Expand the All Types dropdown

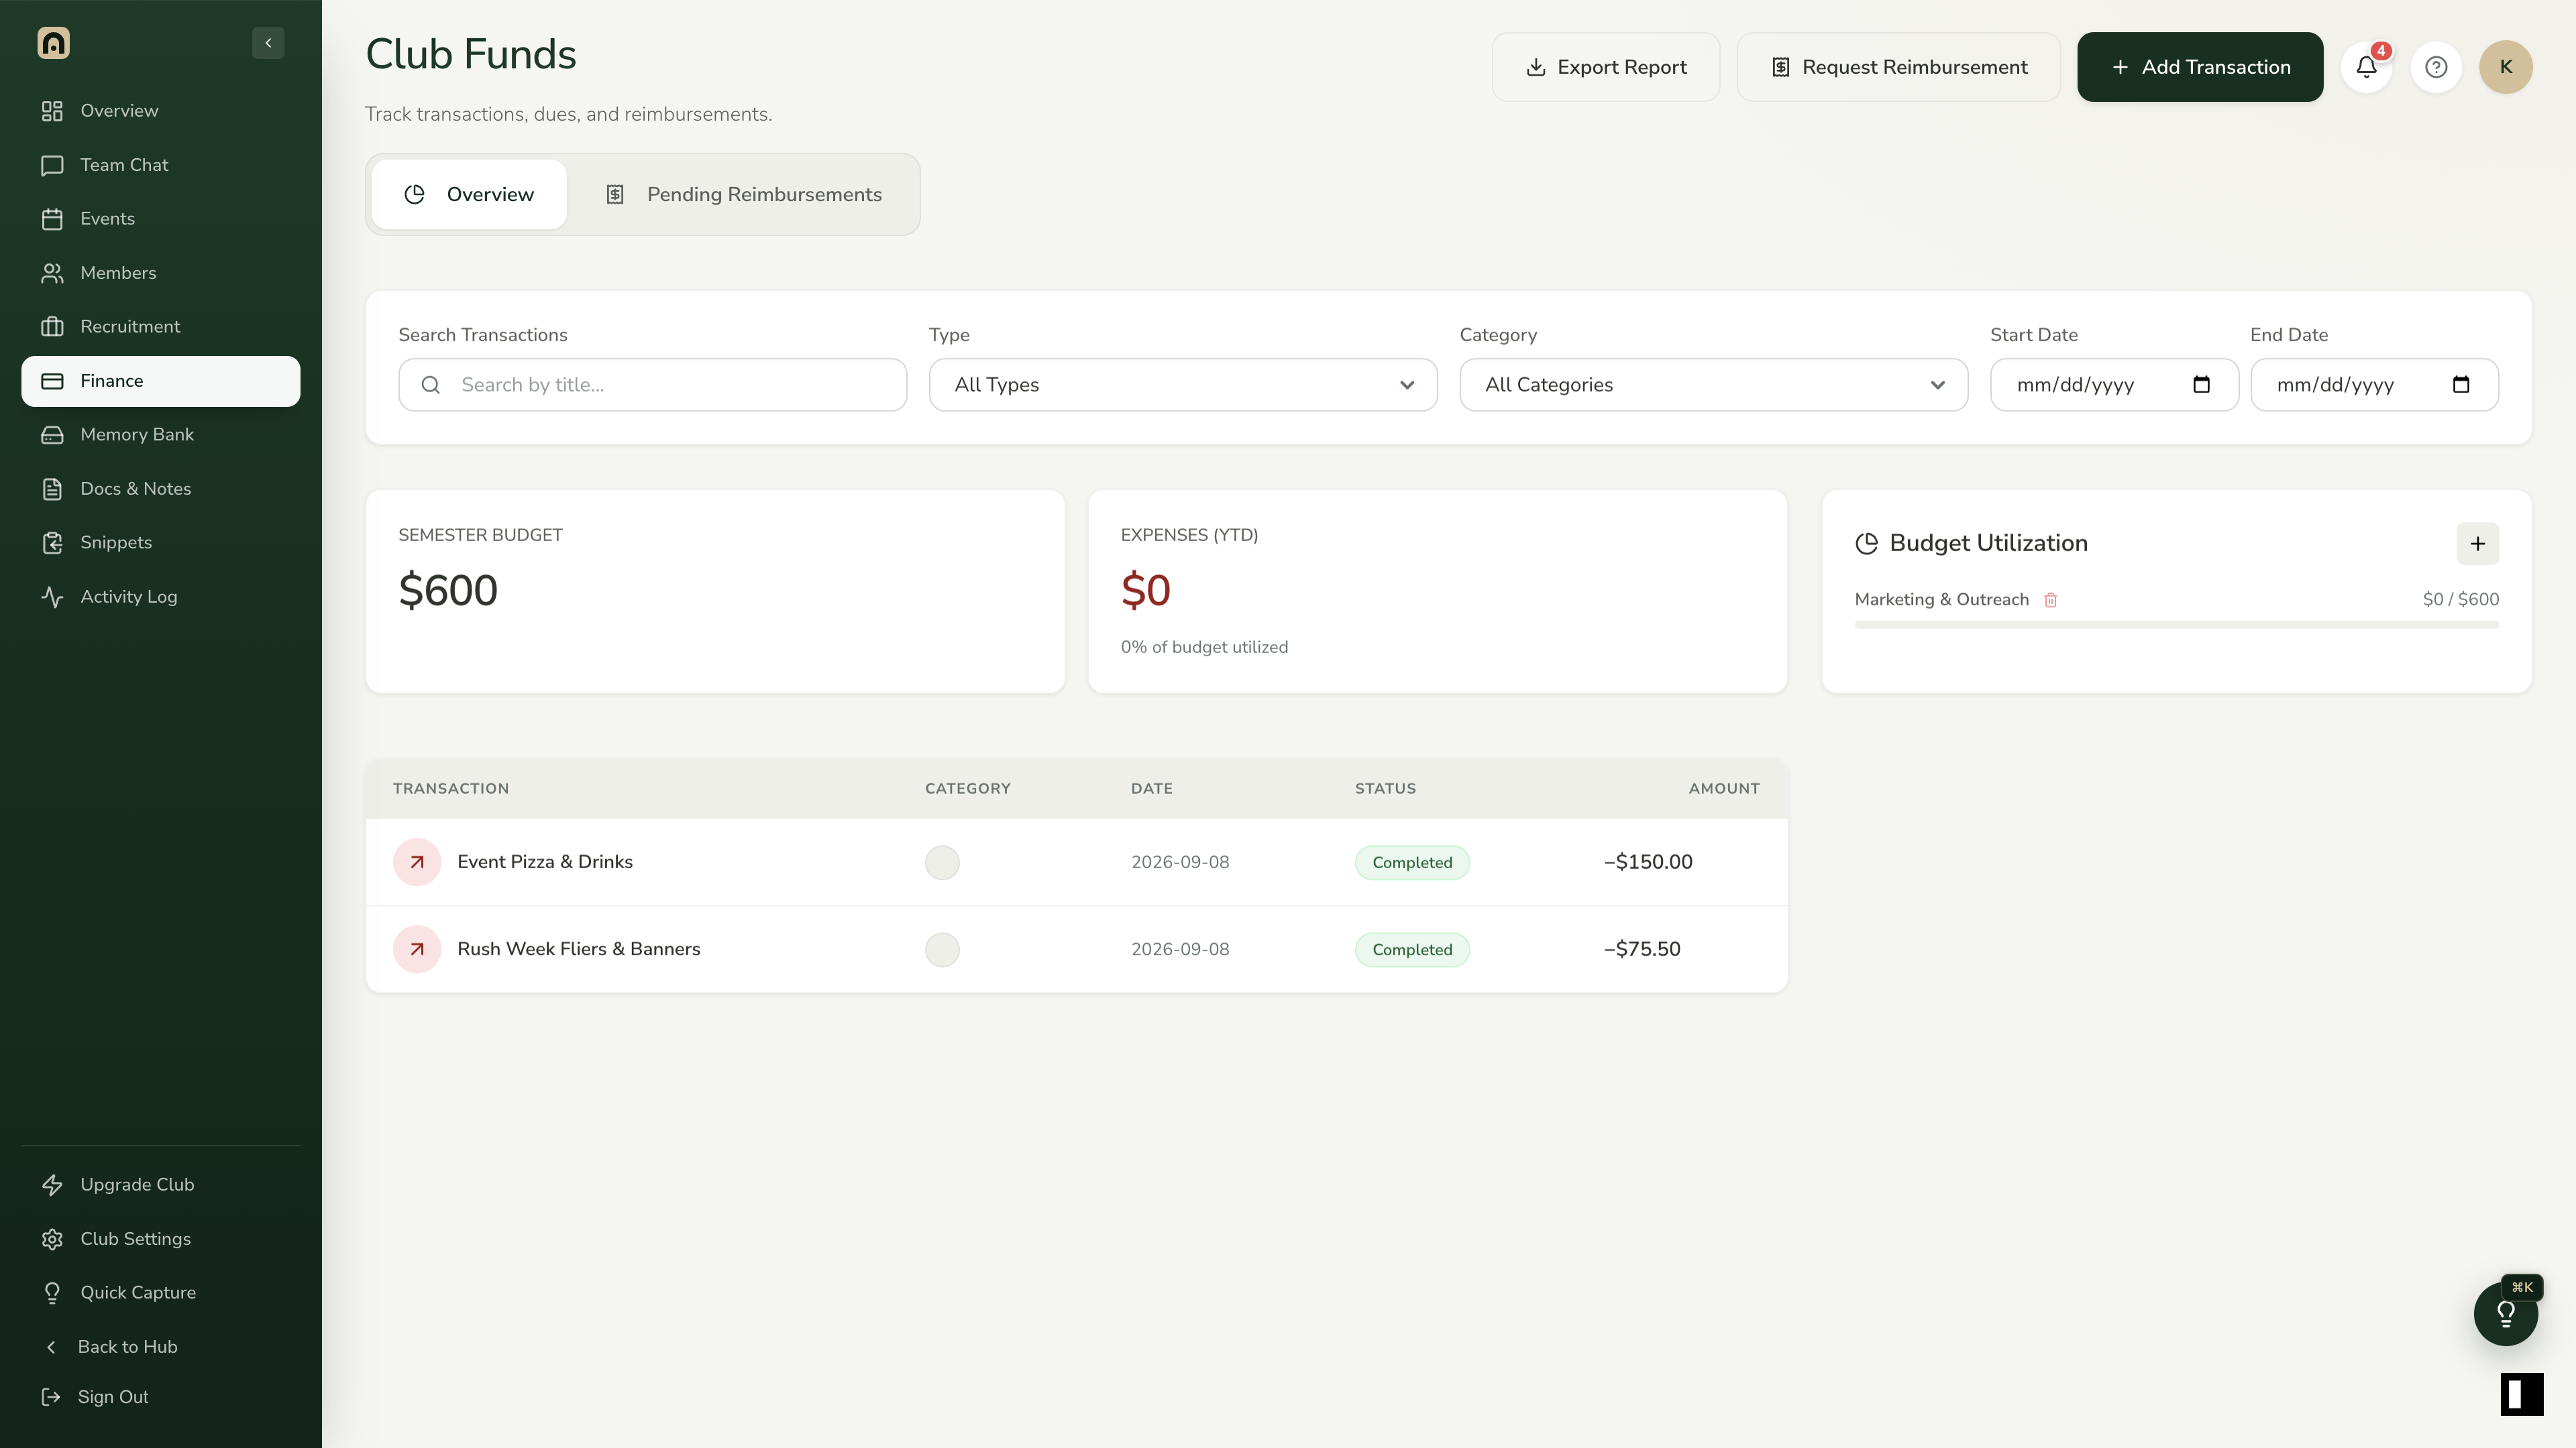coord(1183,385)
